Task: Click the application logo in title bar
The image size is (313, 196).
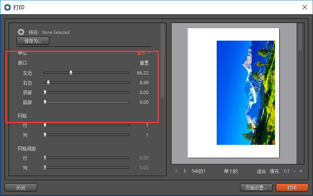Action: click(8, 8)
